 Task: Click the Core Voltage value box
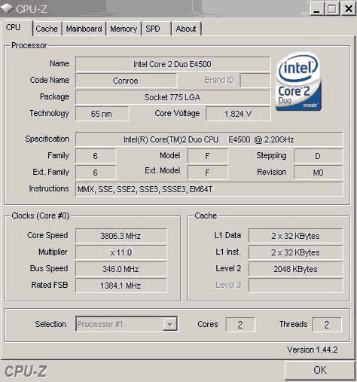click(x=238, y=114)
